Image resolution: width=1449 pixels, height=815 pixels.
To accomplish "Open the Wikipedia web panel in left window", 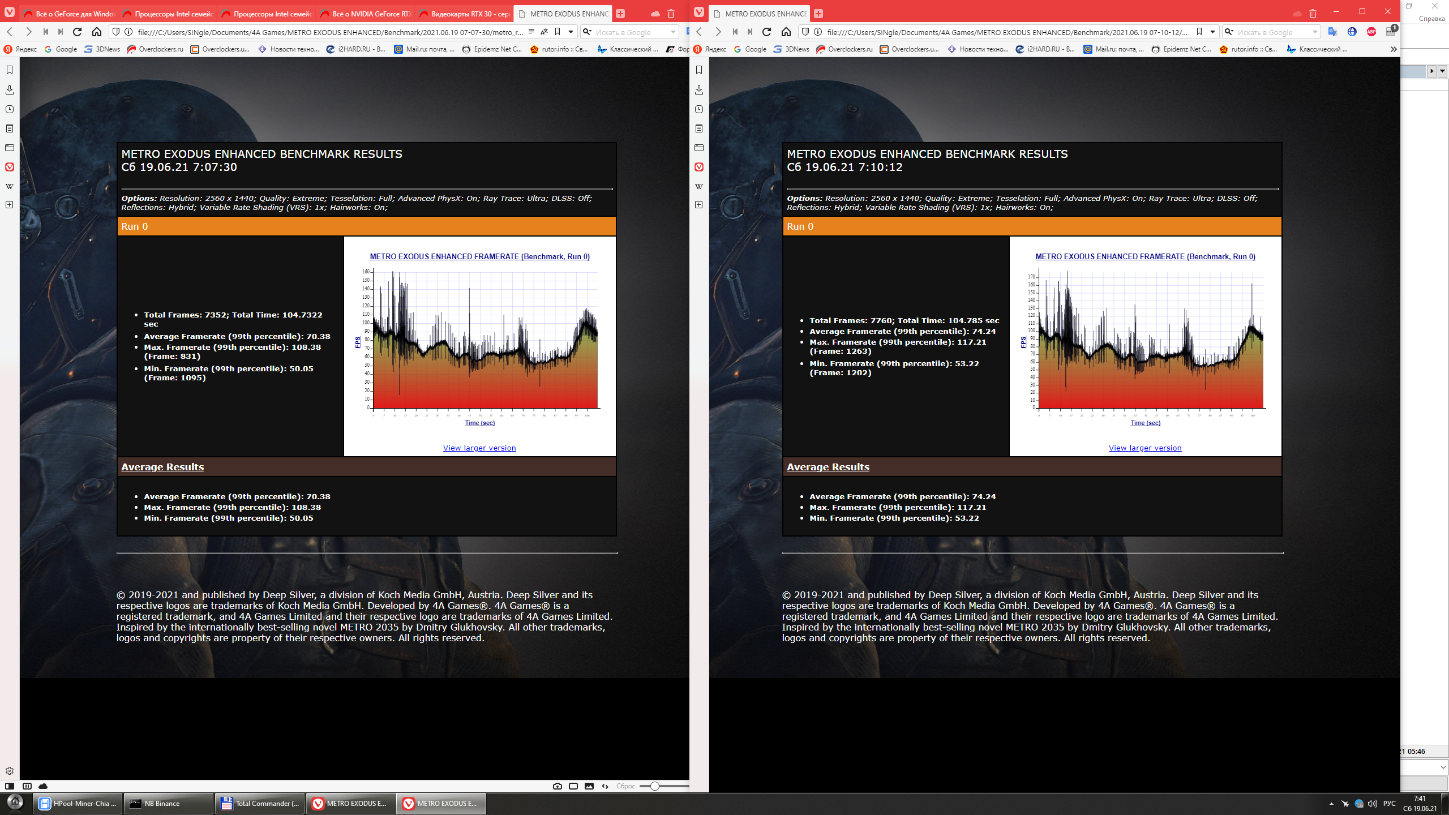I will (x=10, y=186).
